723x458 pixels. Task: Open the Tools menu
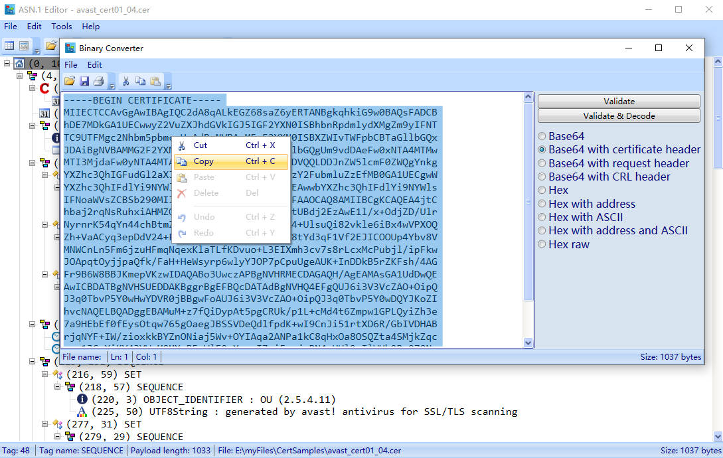click(61, 27)
